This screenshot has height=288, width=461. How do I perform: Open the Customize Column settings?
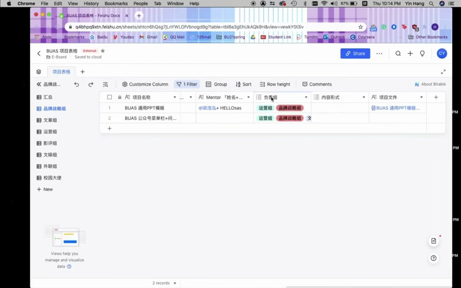point(145,84)
